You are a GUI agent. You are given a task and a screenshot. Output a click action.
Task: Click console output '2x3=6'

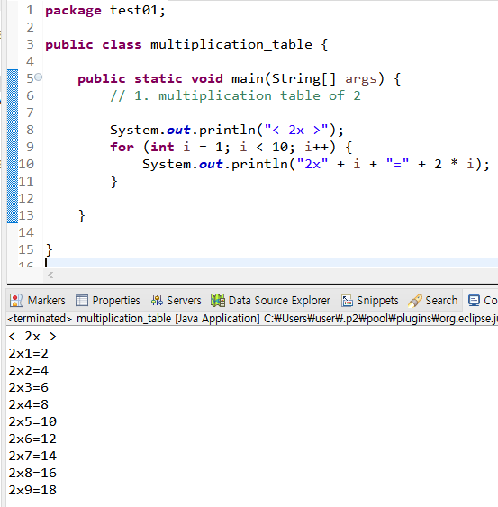[x=29, y=387]
